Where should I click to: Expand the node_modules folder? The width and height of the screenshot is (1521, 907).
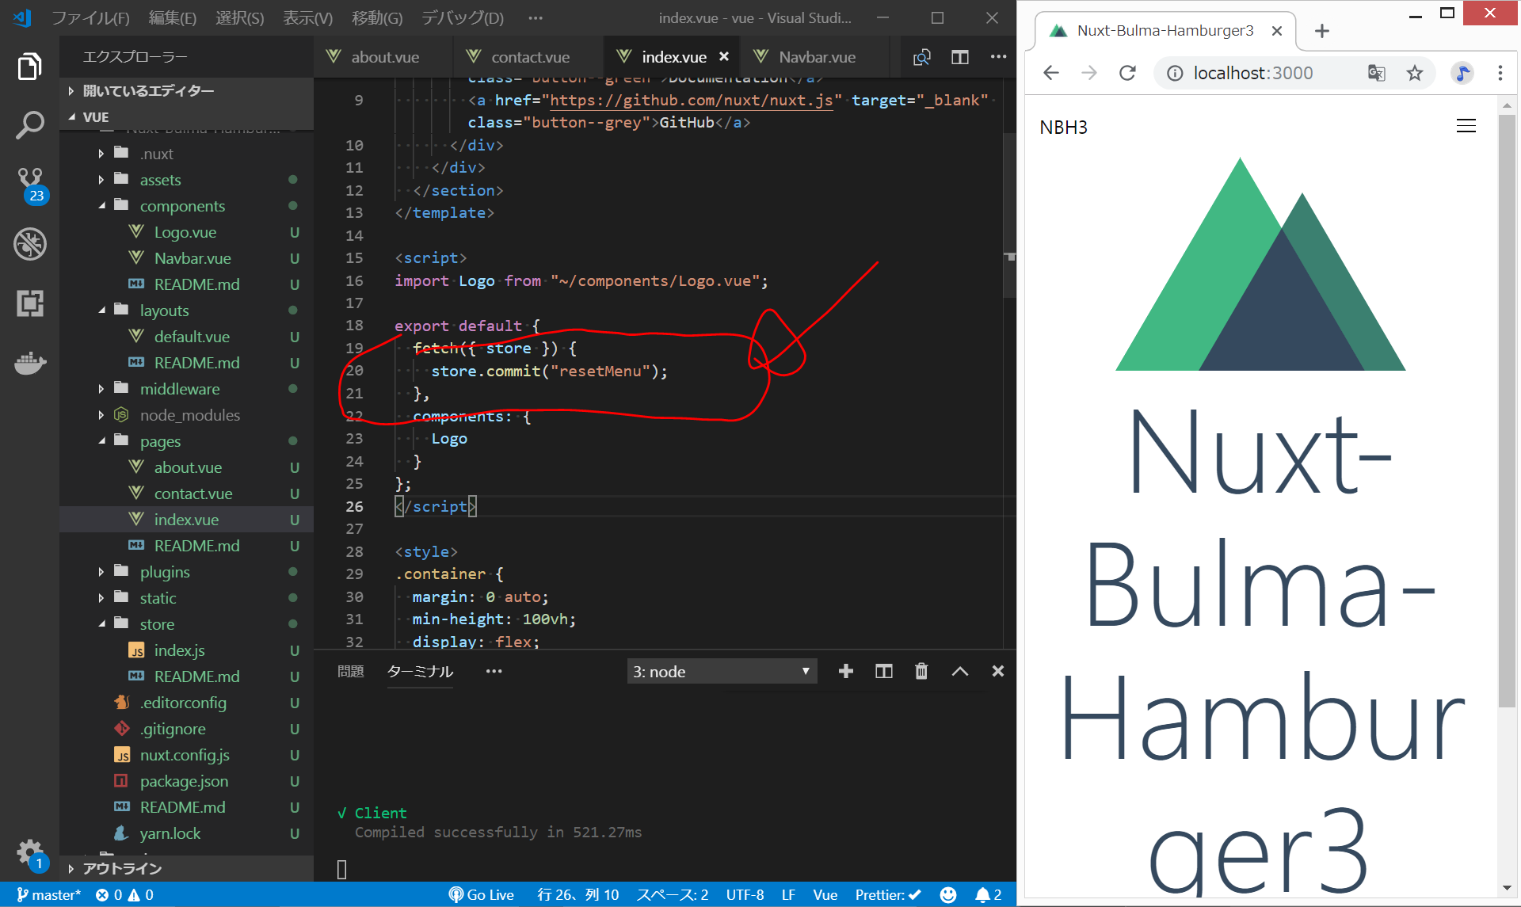pyautogui.click(x=101, y=415)
